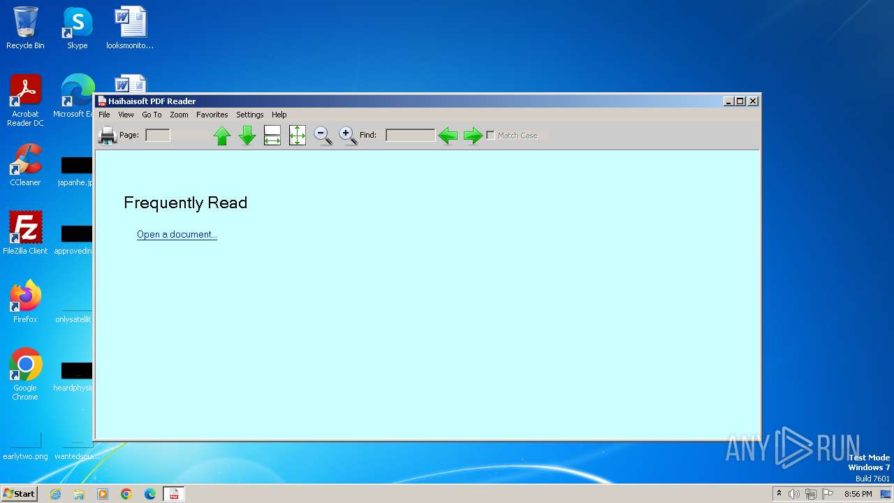Viewport: 894px width, 503px height.
Task: Select the Skype desktop shortcut
Action: tap(77, 28)
